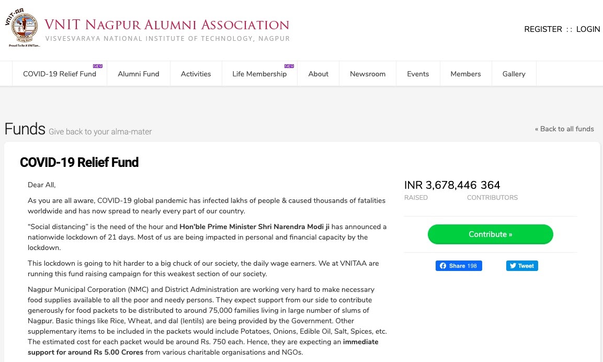Screen dimensions: 603x362
Task: Click the Facebook icon on Share button
Action: [443, 266]
